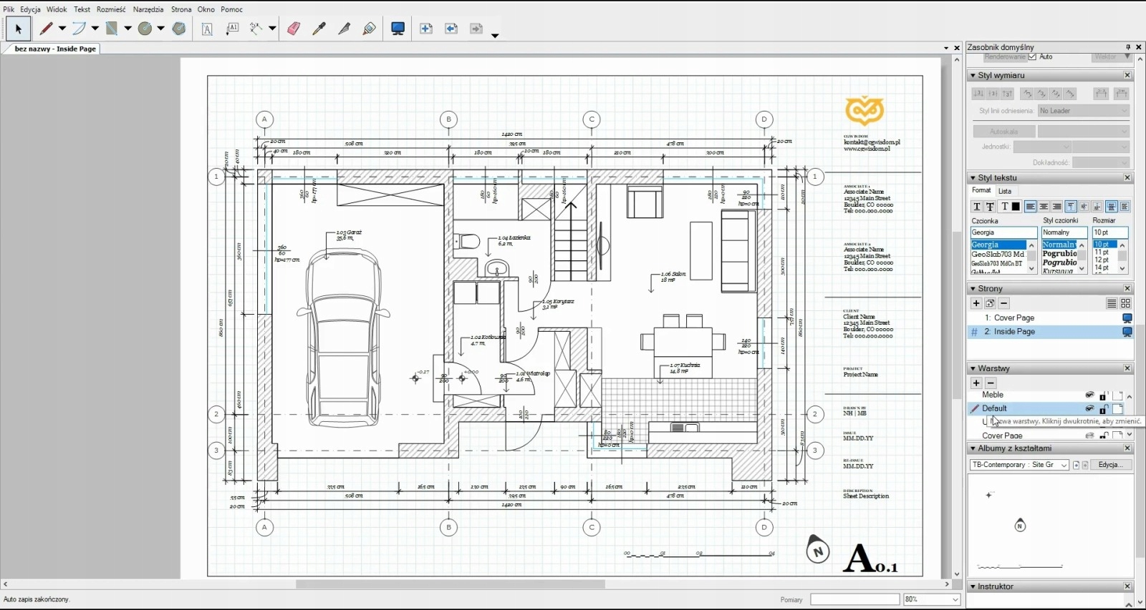Click the black text color swatch
The width and height of the screenshot is (1146, 610).
1016,207
